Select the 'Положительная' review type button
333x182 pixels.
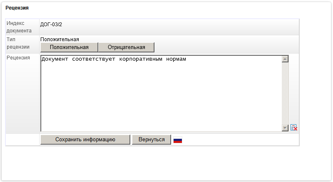69,47
